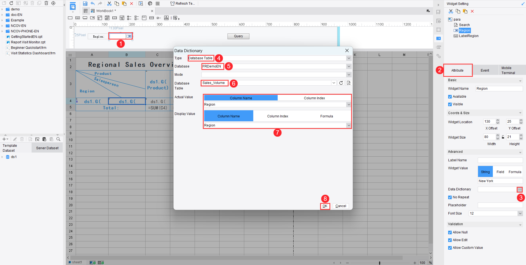Click the cut scissors icon in Widget Setting

pos(451,11)
